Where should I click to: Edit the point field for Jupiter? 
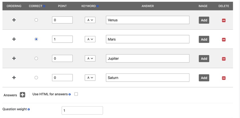click(62, 58)
